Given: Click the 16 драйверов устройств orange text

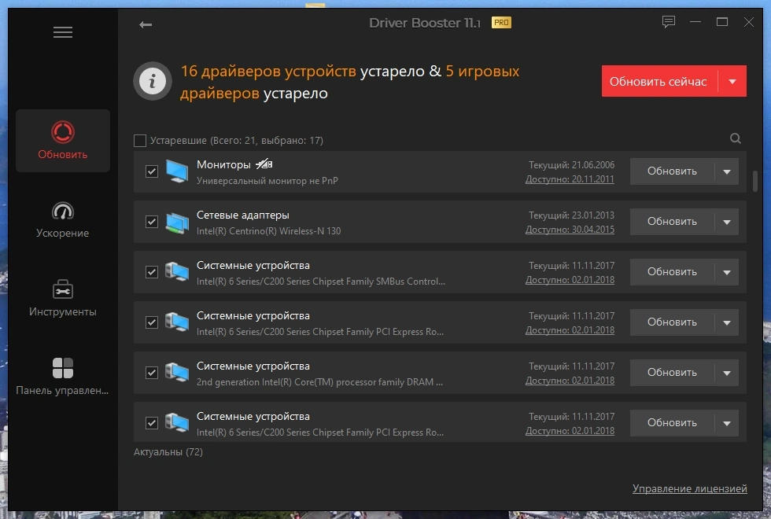Looking at the screenshot, I should click(268, 72).
